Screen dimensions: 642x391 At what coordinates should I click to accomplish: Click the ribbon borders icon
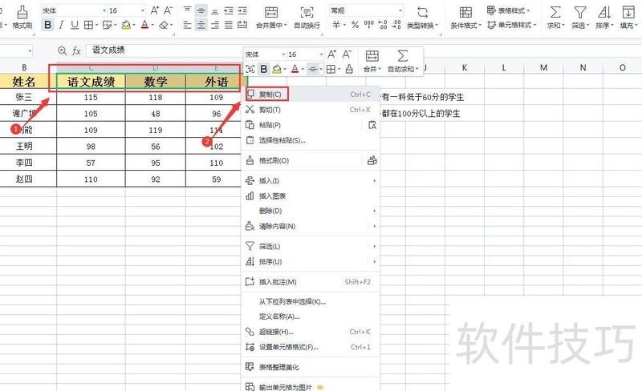click(x=88, y=26)
